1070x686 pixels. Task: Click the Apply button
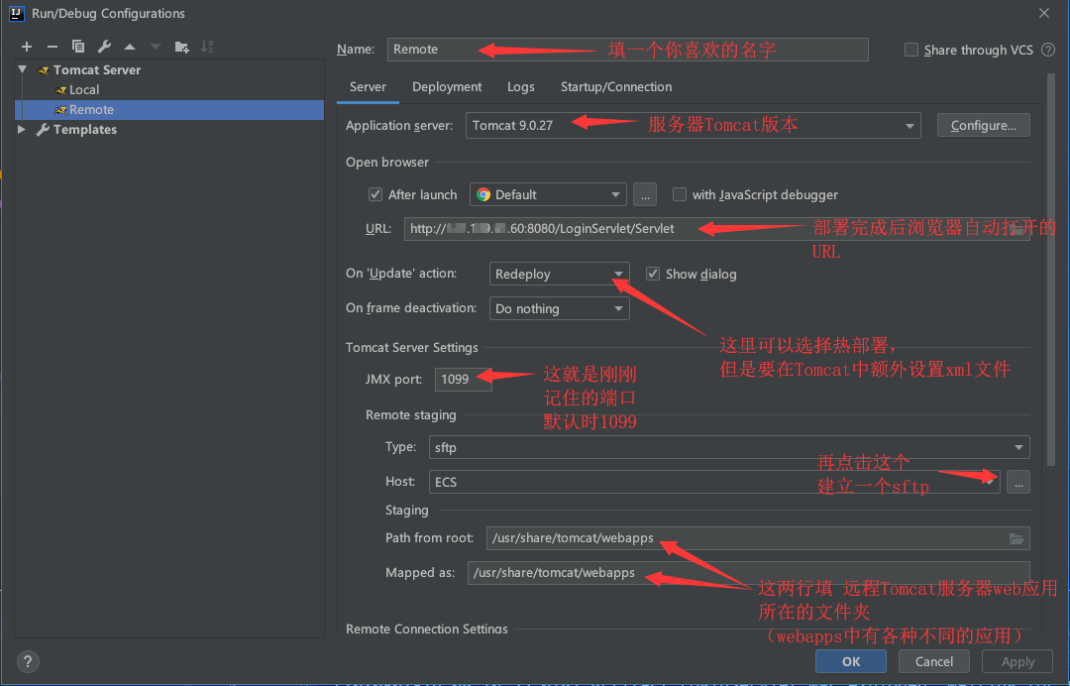[x=1017, y=661]
